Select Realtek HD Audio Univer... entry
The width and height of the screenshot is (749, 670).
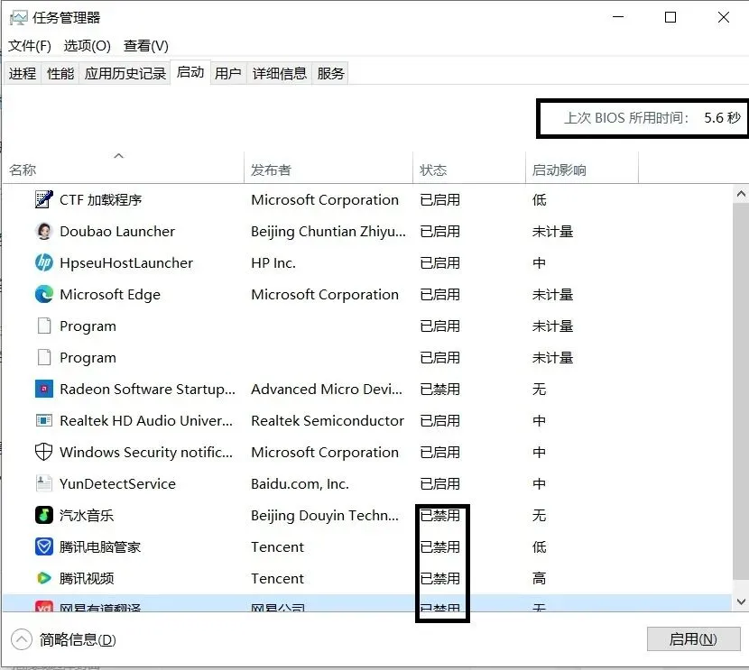[145, 420]
